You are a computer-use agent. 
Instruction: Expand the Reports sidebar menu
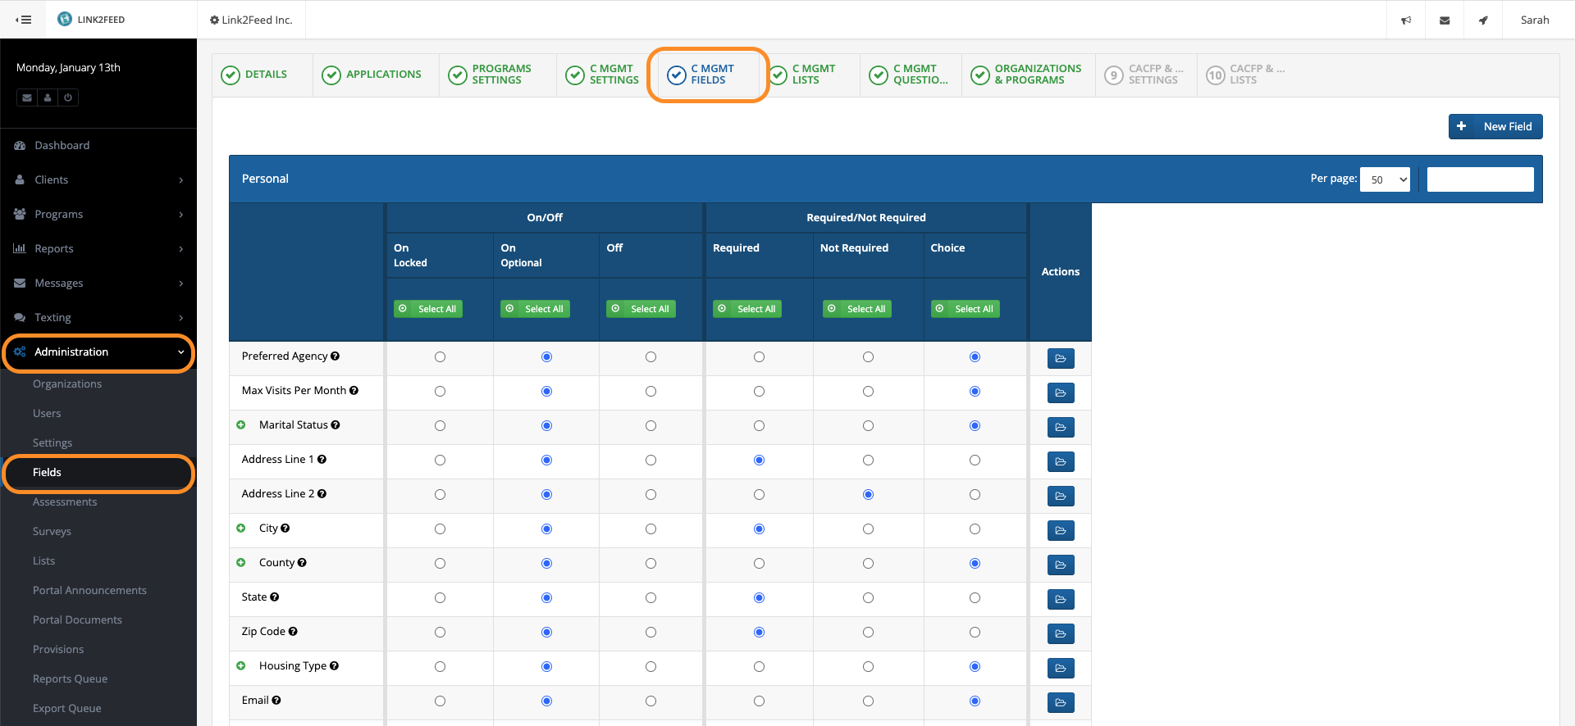(x=98, y=248)
